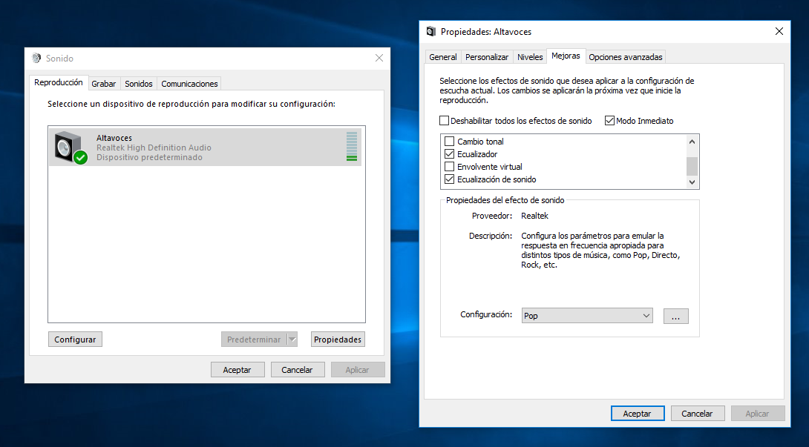Enable Deshabilitar todos los efectos de sonido
The width and height of the screenshot is (809, 447).
(x=445, y=121)
